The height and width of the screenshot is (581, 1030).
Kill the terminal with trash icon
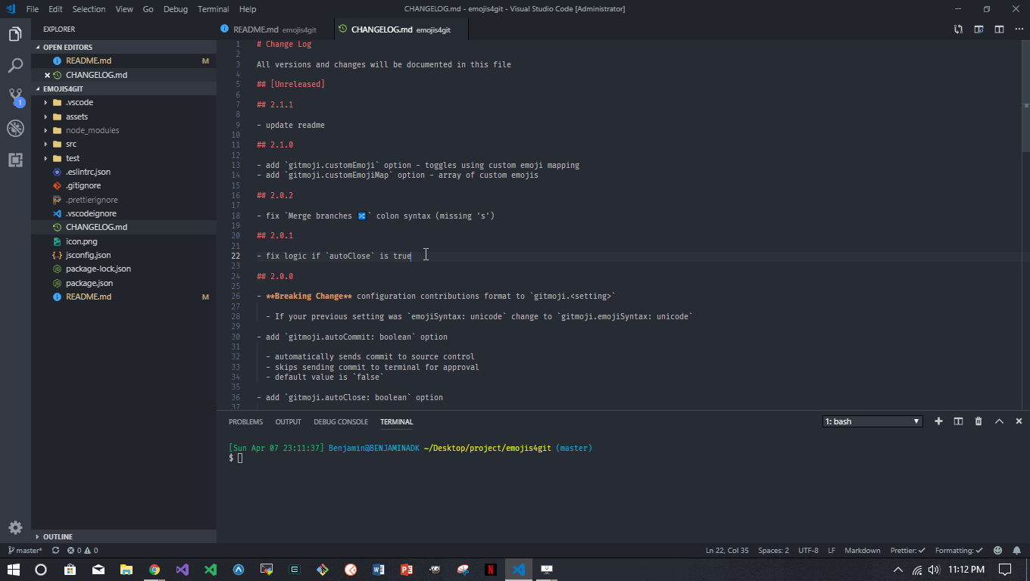point(978,421)
